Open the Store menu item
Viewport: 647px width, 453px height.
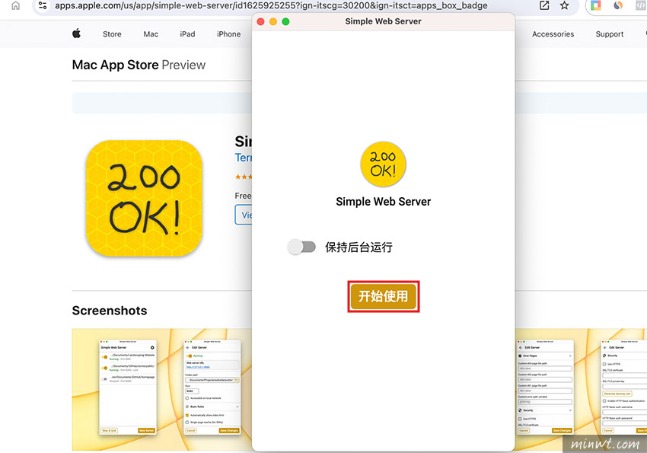[112, 34]
